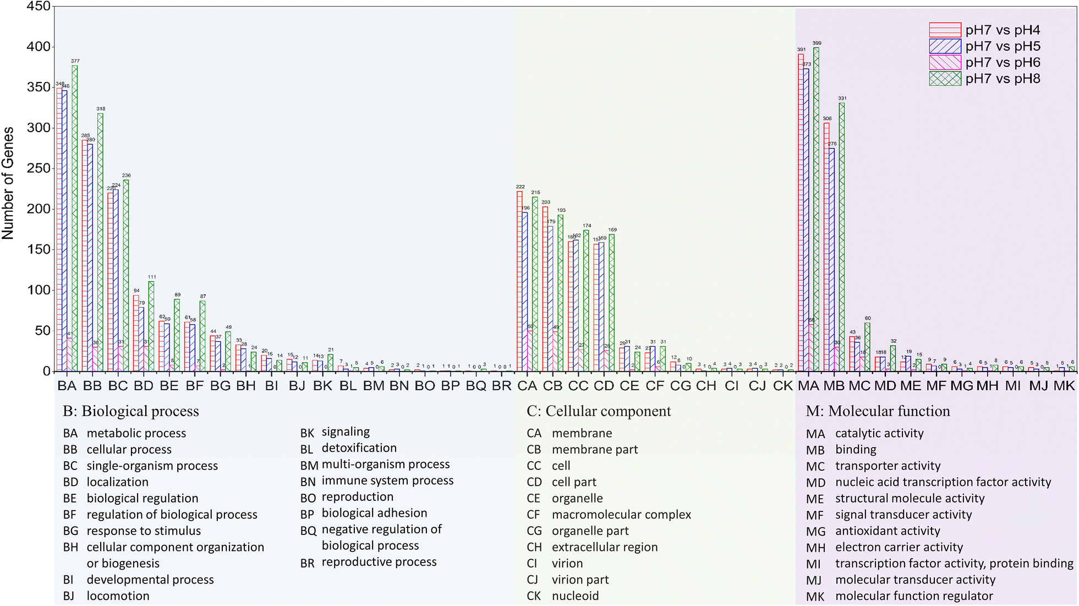Viewport: 1079px width, 606px height.
Task: Click the 'M: Molecular function' heading
Action: click(x=878, y=412)
